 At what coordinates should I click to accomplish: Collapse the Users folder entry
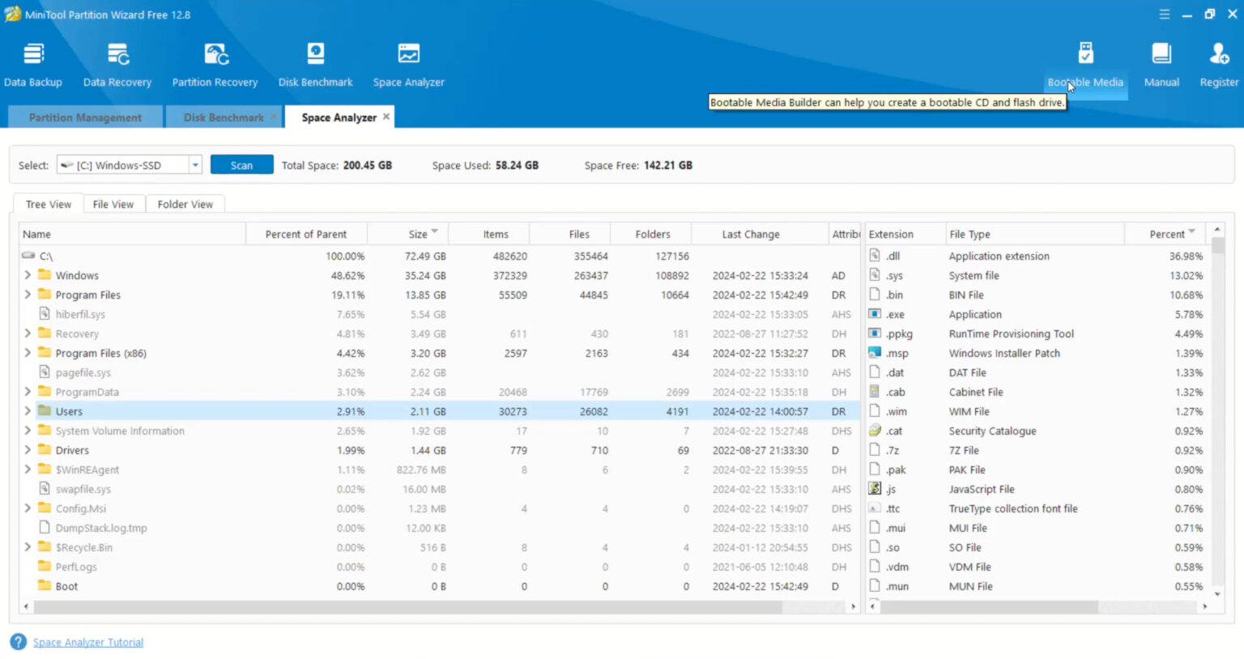[x=28, y=411]
